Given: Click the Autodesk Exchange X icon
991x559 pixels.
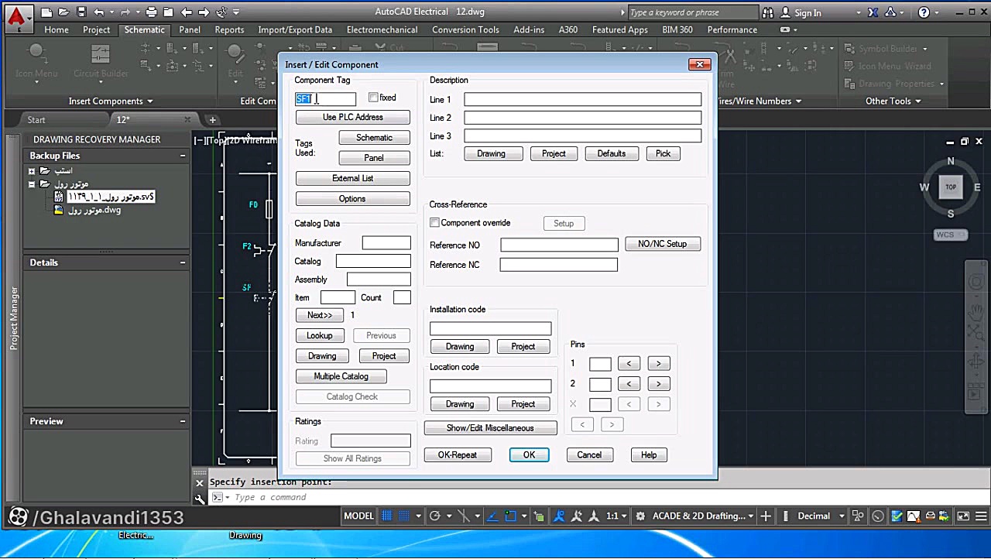Looking at the screenshot, I should [x=873, y=12].
